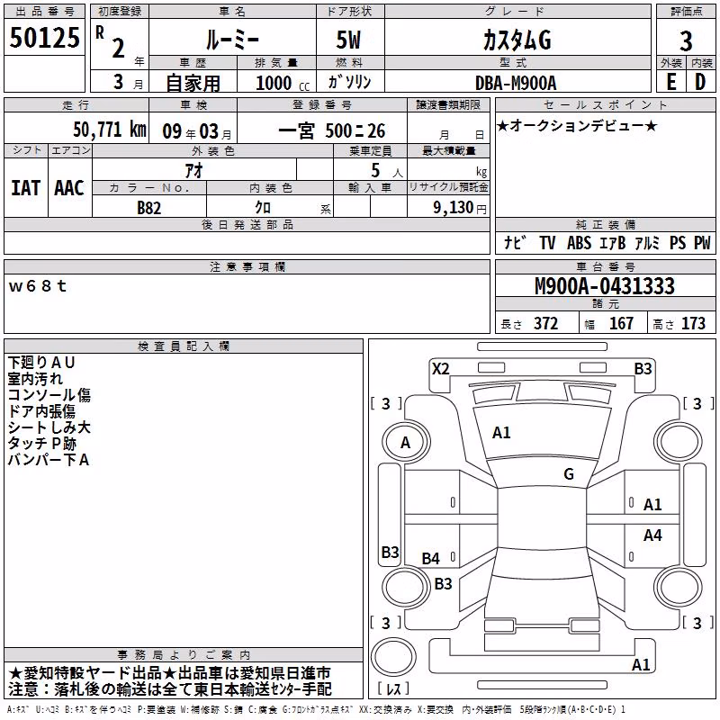Click the TV equipment item
The image size is (720, 720).
pos(547,243)
